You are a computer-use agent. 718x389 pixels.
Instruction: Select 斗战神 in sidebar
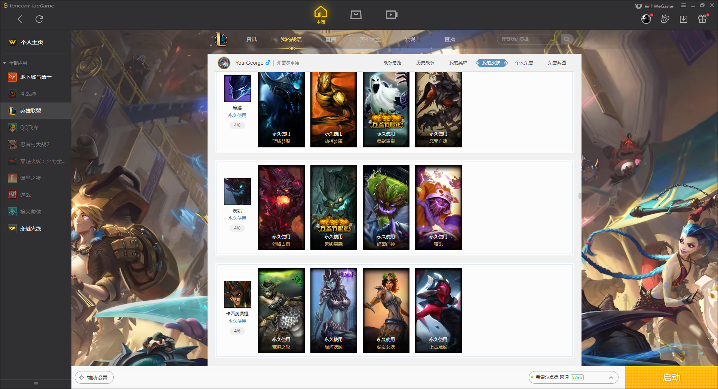coord(36,94)
